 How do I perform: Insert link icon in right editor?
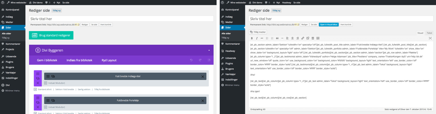(303, 38)
